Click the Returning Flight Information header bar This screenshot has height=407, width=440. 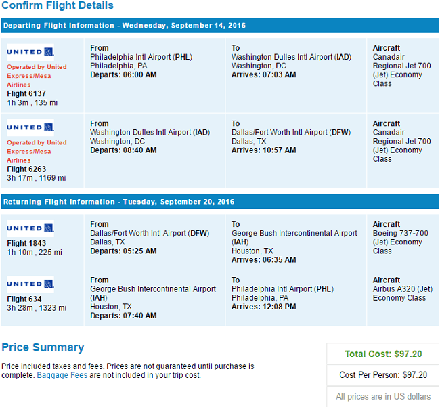coord(220,202)
